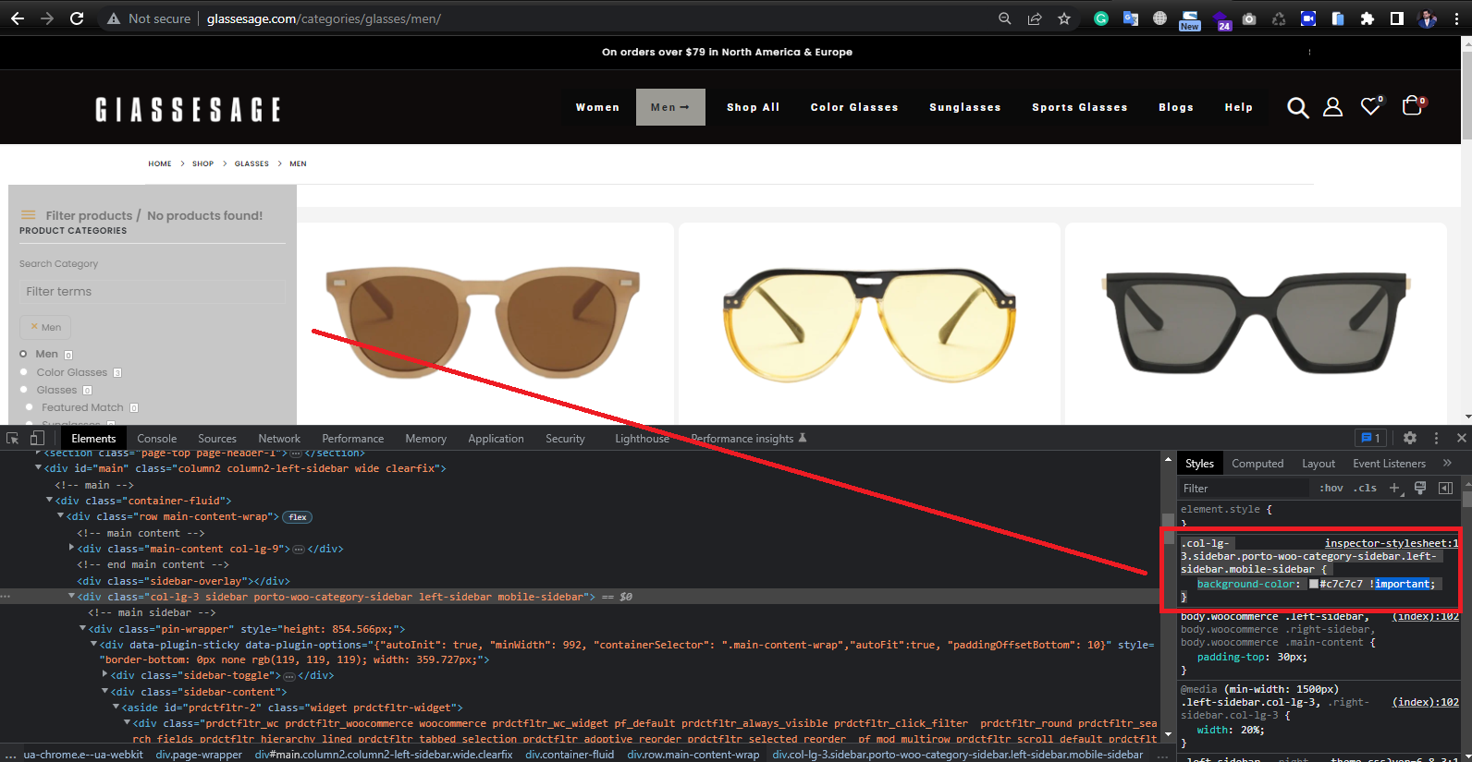Open the Layout tab in Styles pane
This screenshot has width=1472, height=762.
tap(1319, 464)
